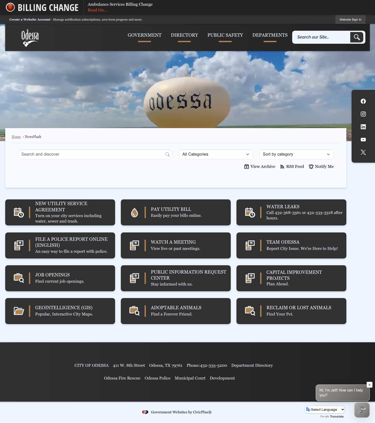Open the Team Odessa tile
This screenshot has height=423, width=375.
point(291,245)
